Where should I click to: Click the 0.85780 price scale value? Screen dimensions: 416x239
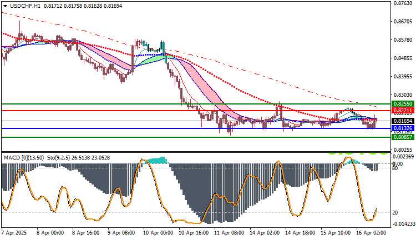[403, 40]
